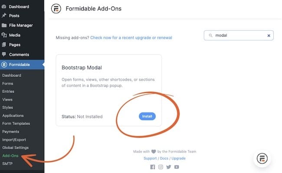Open the Docs footer link
This screenshot has width=282, height=173.
(164, 158)
